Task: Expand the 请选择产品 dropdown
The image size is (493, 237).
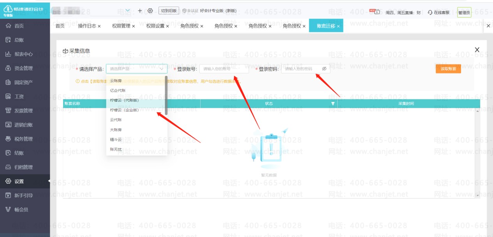Action: 136,69
